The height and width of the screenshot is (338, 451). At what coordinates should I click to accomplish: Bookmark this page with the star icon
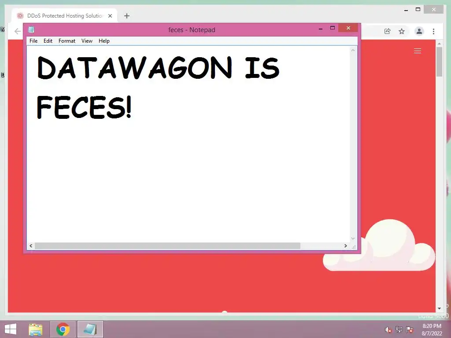(x=402, y=31)
